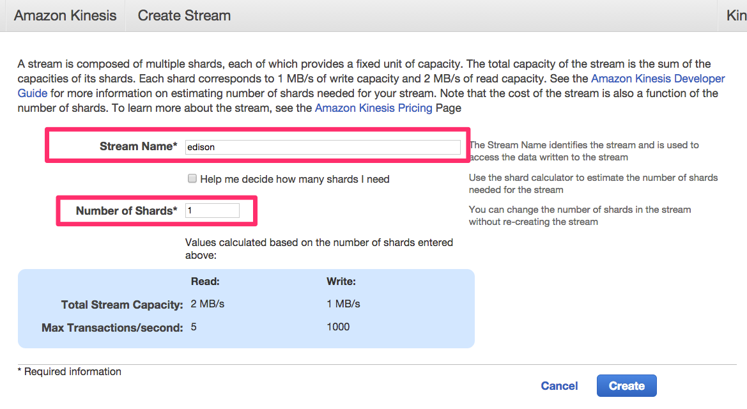The width and height of the screenshot is (747, 409).
Task: Cancel stream creation
Action: (x=559, y=385)
